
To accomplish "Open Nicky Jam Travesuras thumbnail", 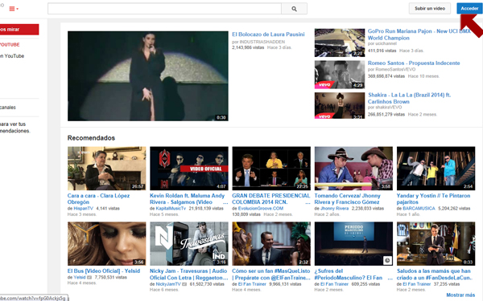I will (x=189, y=243).
